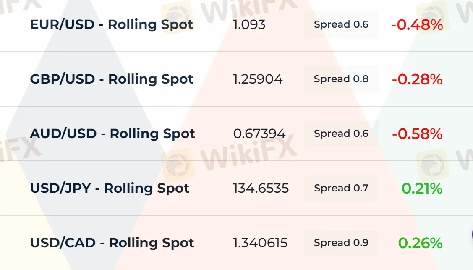Click the EUR/USD Spread 0.6 badge
This screenshot has height=270, width=473.
click(341, 24)
